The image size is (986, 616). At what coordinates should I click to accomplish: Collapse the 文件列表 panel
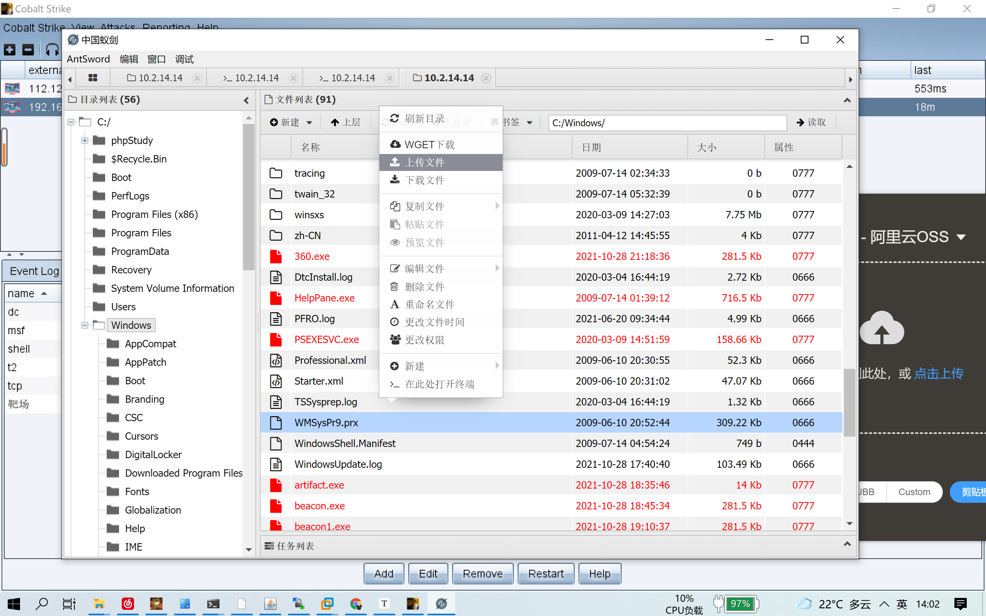point(847,100)
